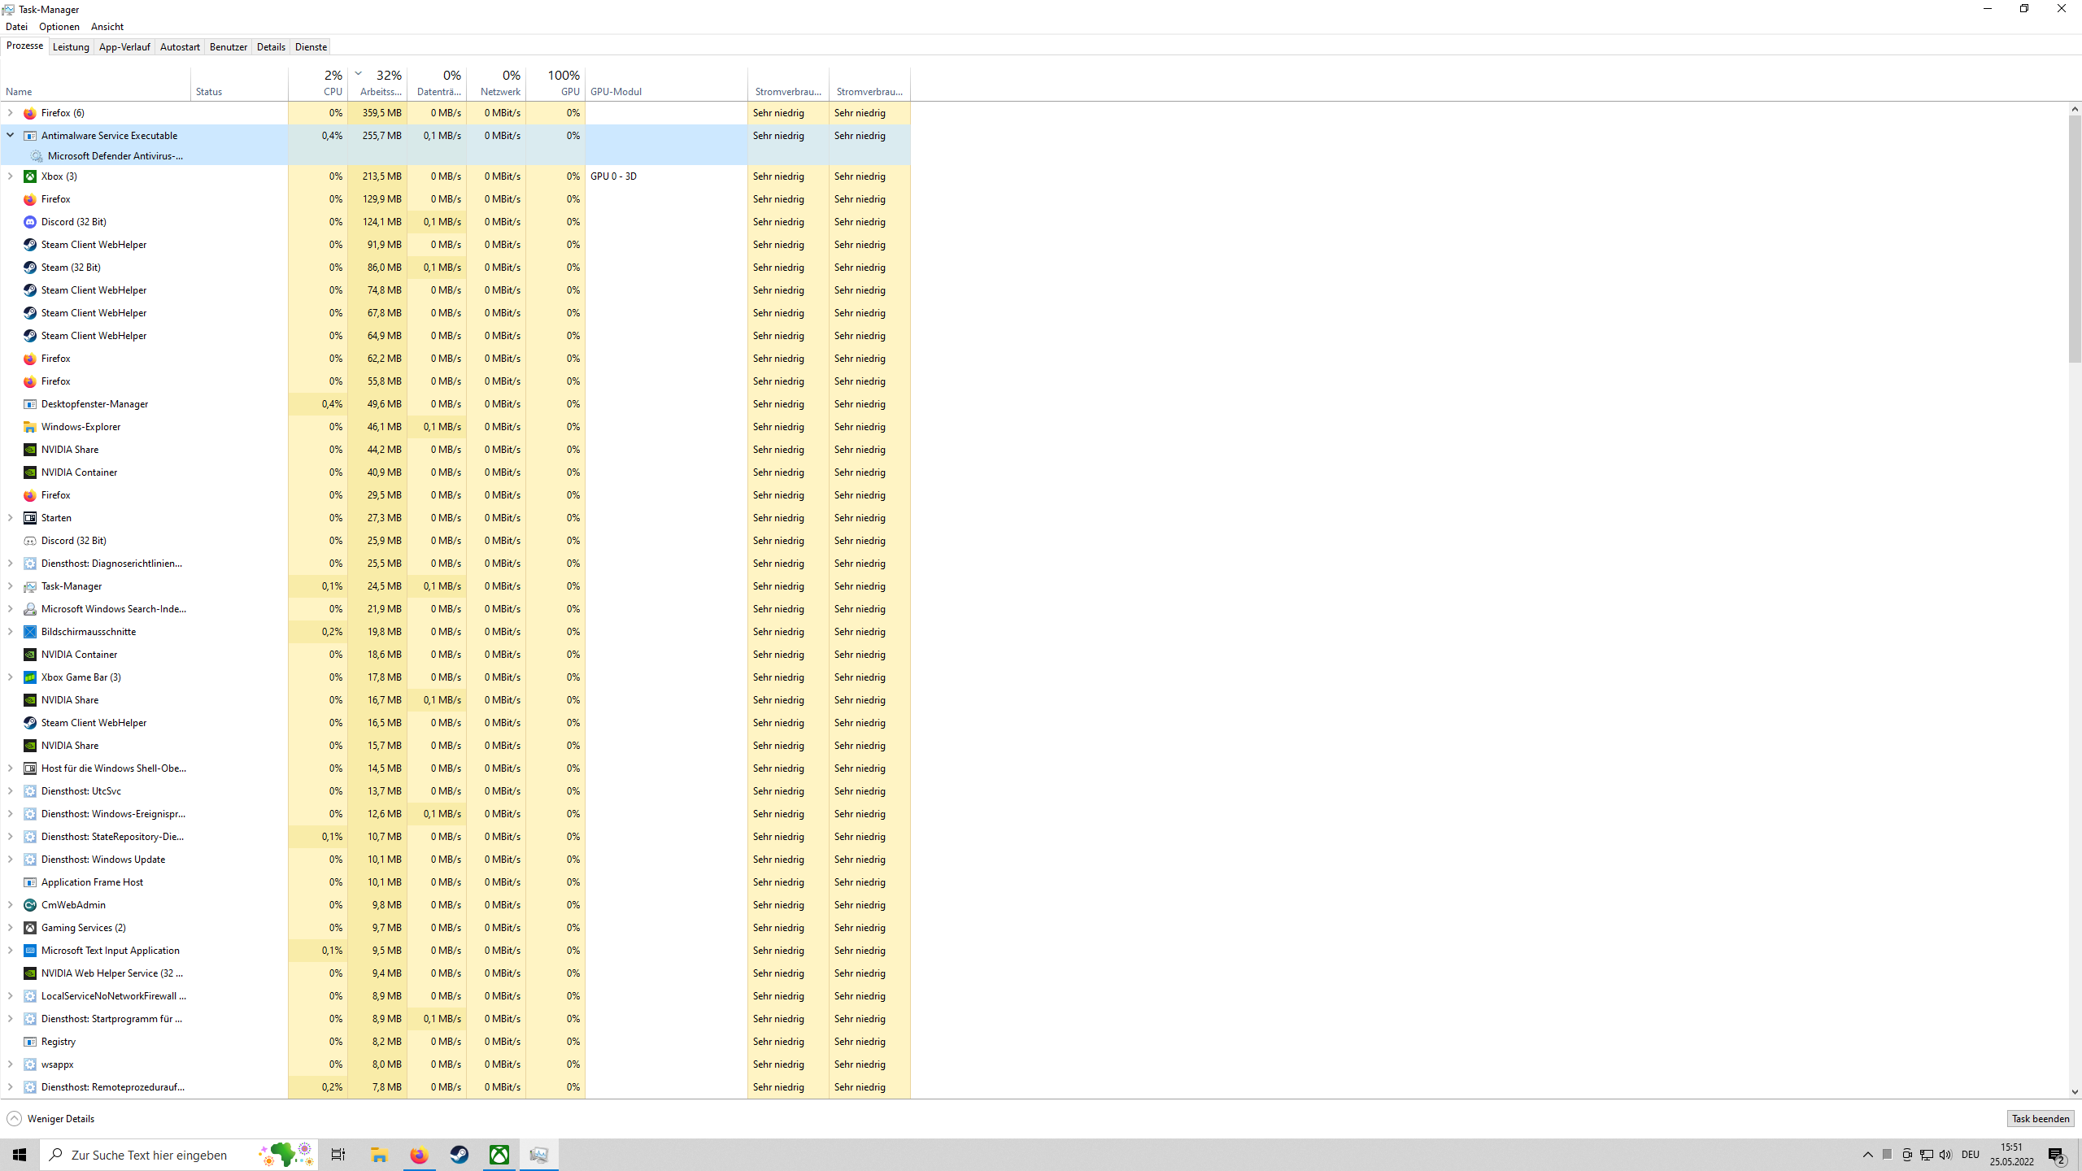Click the Application Frame Host icon
This screenshot has width=2082, height=1171.
coord(30,882)
